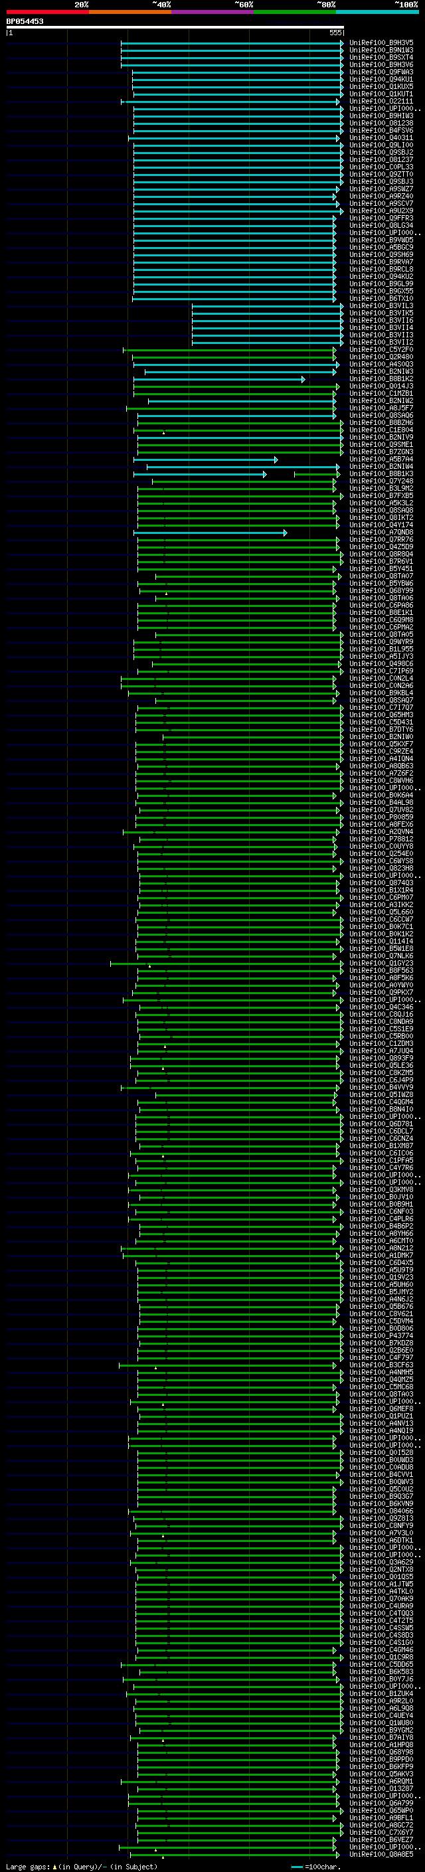Select the UniRef100_O13287 label

pos(381,1788)
